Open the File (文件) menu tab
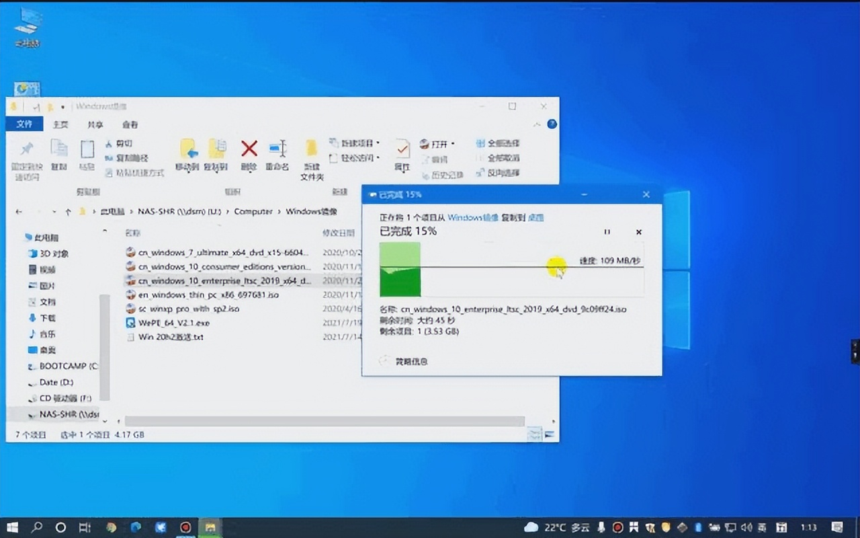 24,124
